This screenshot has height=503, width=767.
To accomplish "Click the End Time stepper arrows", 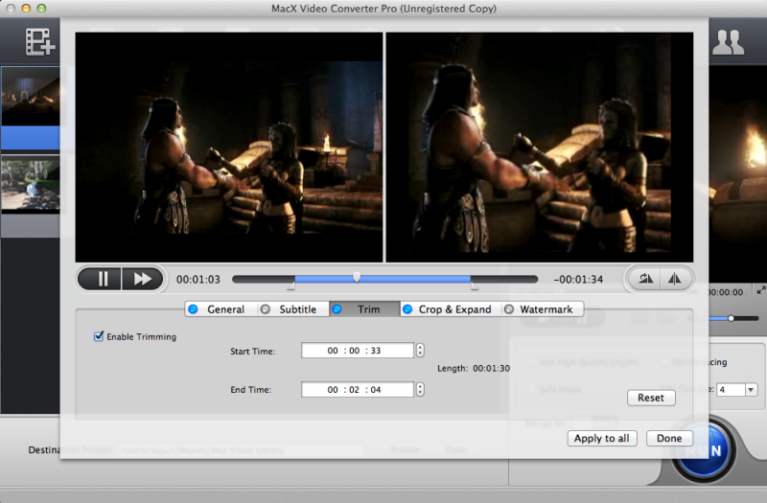I will (420, 390).
